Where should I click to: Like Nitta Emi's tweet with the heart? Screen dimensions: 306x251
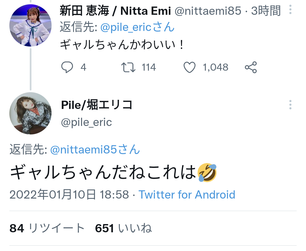pyautogui.click(x=189, y=67)
